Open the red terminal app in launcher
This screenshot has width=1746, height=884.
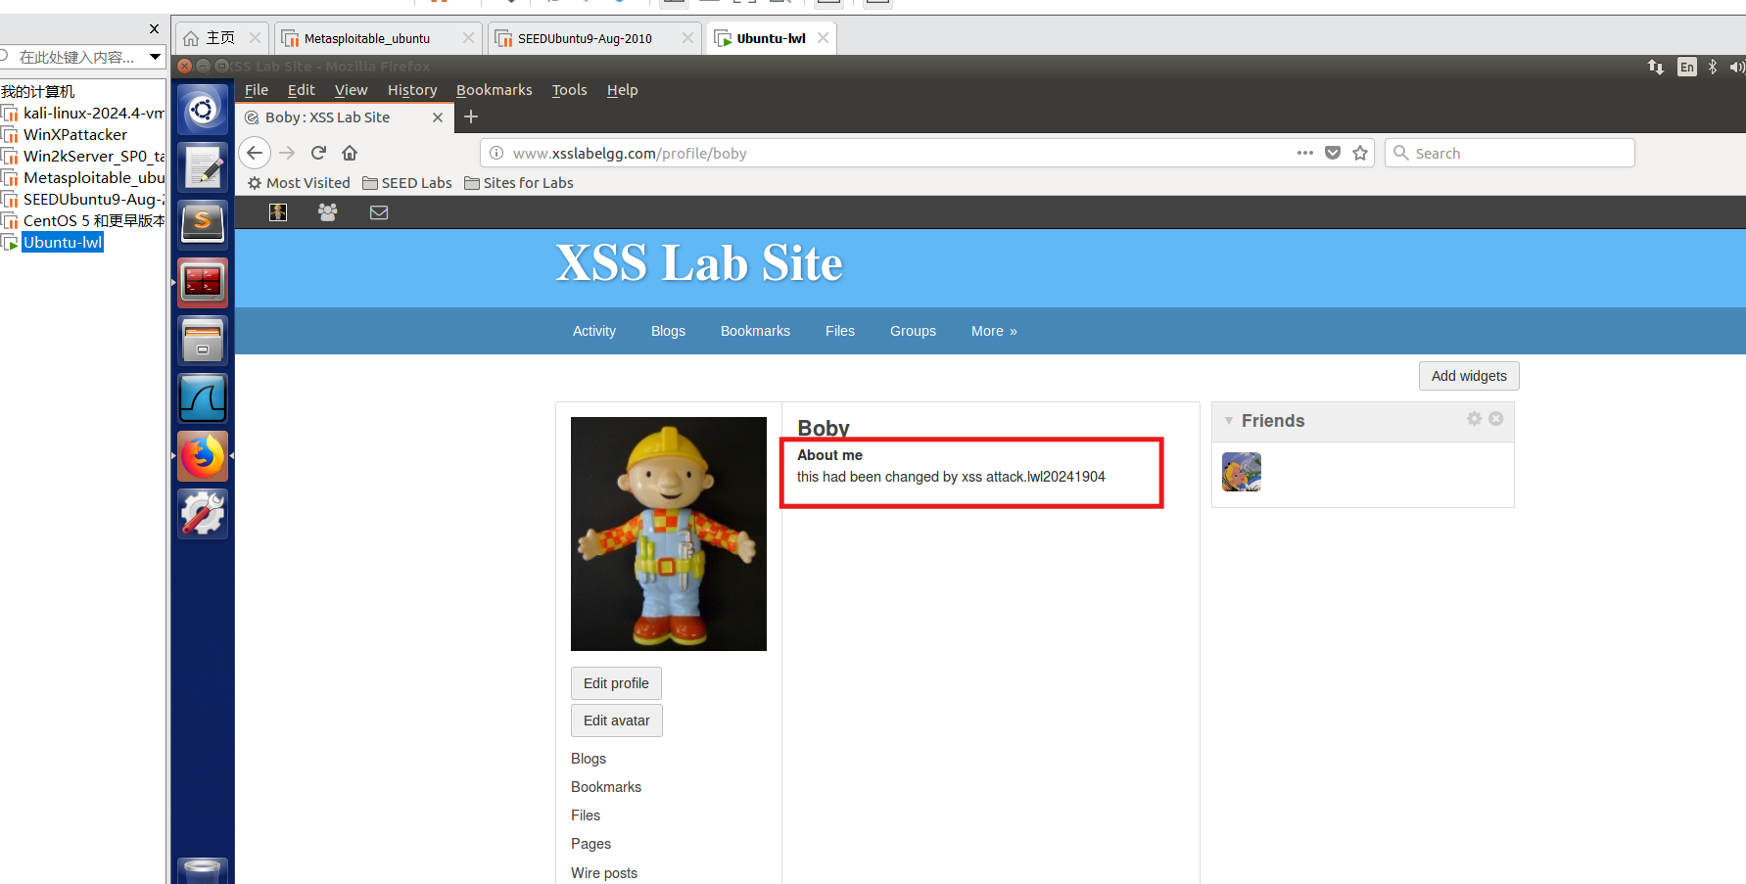pyautogui.click(x=203, y=282)
